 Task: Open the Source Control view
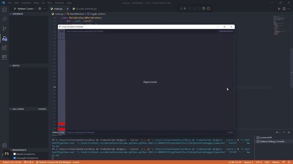coord(5,29)
